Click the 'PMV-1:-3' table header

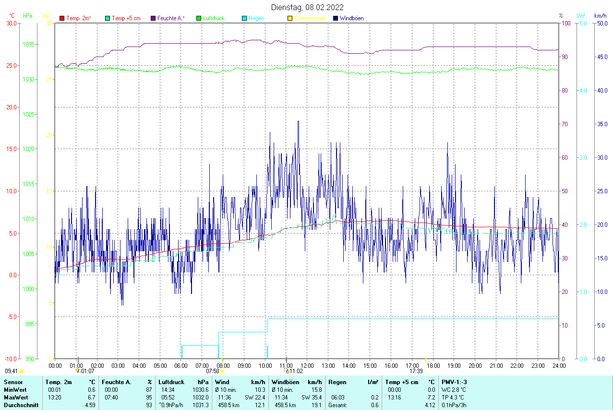pyautogui.click(x=454, y=382)
